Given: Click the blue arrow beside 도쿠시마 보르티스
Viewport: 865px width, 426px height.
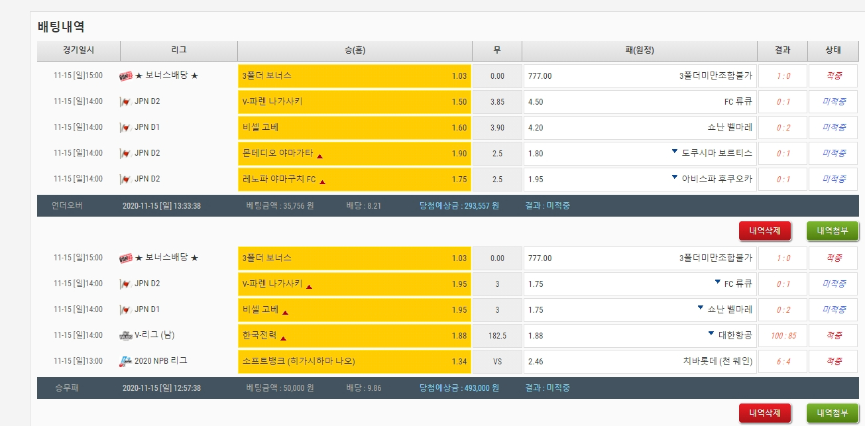Looking at the screenshot, I should pos(674,151).
